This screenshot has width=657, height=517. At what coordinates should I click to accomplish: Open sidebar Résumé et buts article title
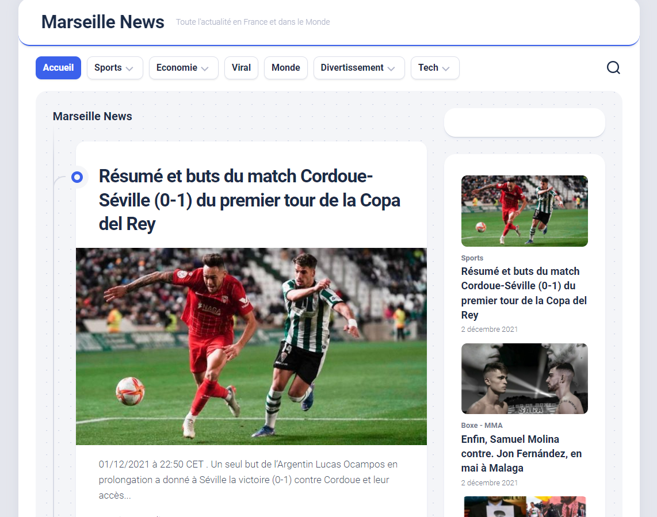[524, 293]
